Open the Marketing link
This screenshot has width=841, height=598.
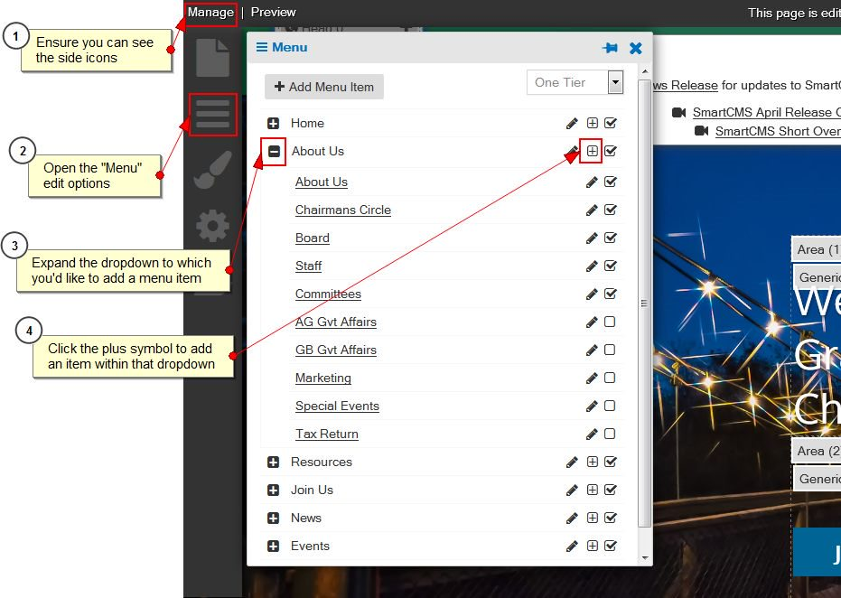tap(323, 378)
